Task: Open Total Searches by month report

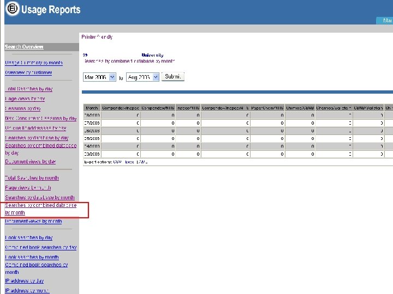Action: pos(32,177)
